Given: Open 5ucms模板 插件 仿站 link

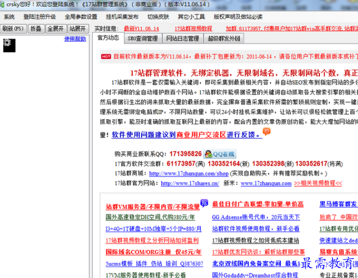Looking at the screenshot, I should tap(154, 263).
